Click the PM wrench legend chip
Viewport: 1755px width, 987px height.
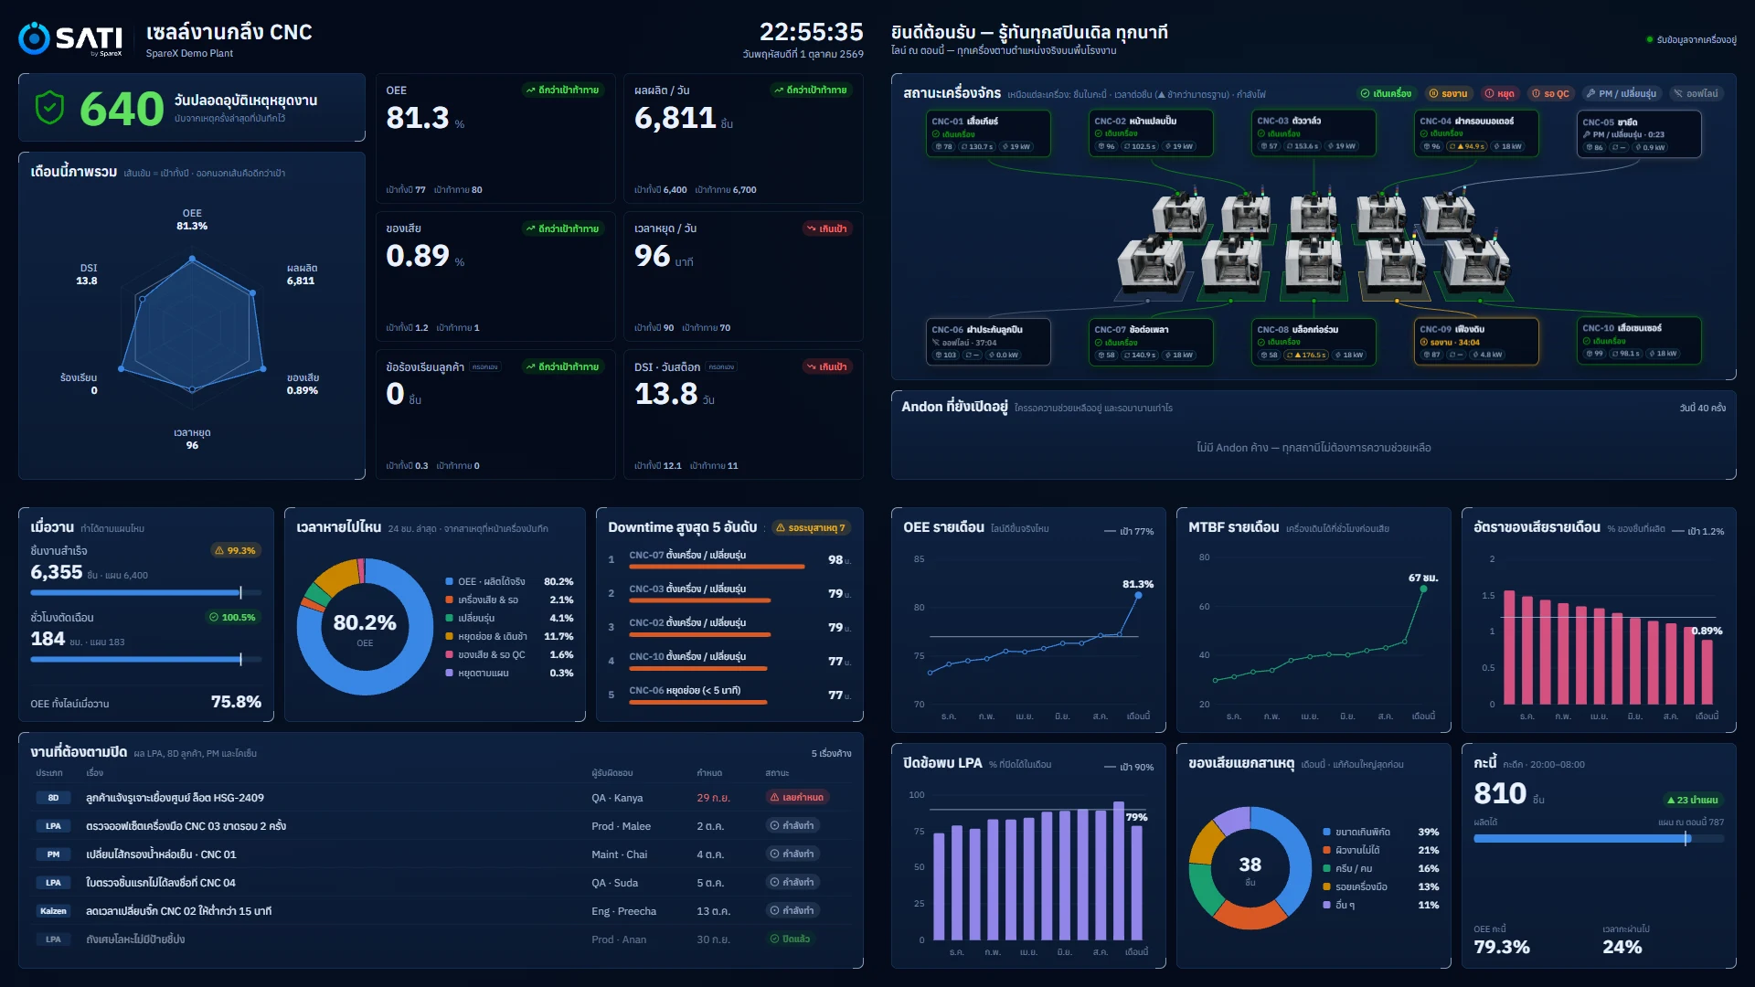point(1621,93)
